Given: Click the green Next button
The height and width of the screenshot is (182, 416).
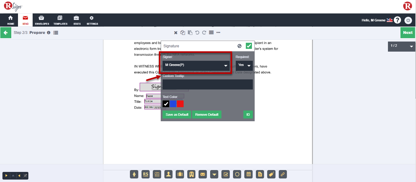Looking at the screenshot, I should click(x=408, y=33).
